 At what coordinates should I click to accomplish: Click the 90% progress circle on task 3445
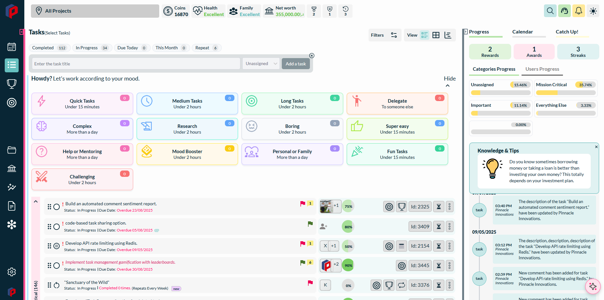click(348, 266)
